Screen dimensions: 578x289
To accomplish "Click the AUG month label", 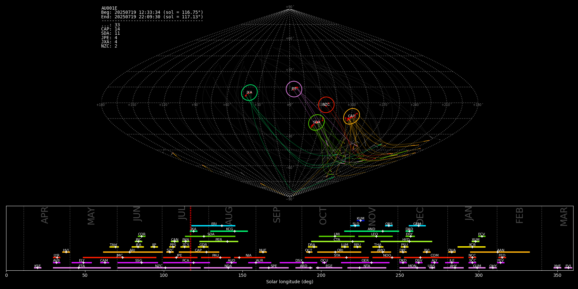I will (x=229, y=216).
